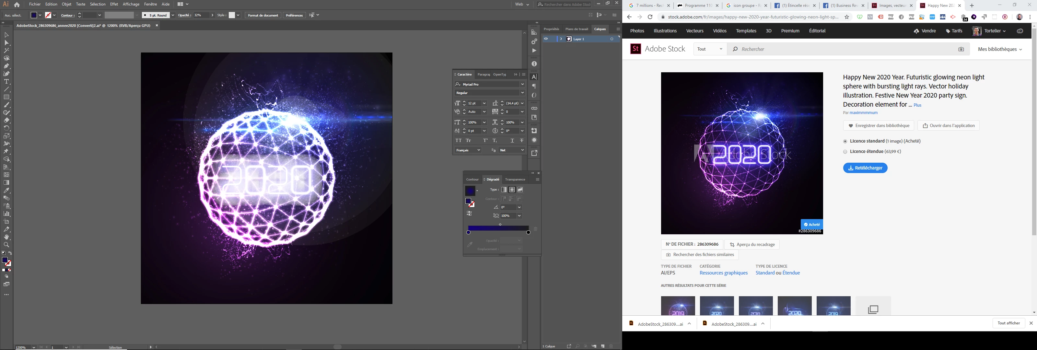Click the Retélécharger button
Viewport: 1037px width, 350px height.
[x=865, y=168]
